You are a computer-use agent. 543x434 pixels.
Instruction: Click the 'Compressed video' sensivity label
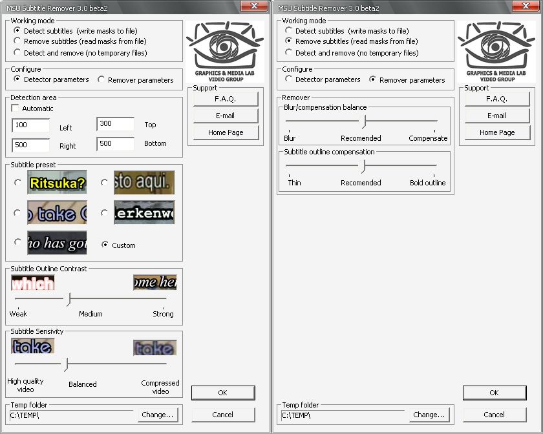coord(160,387)
